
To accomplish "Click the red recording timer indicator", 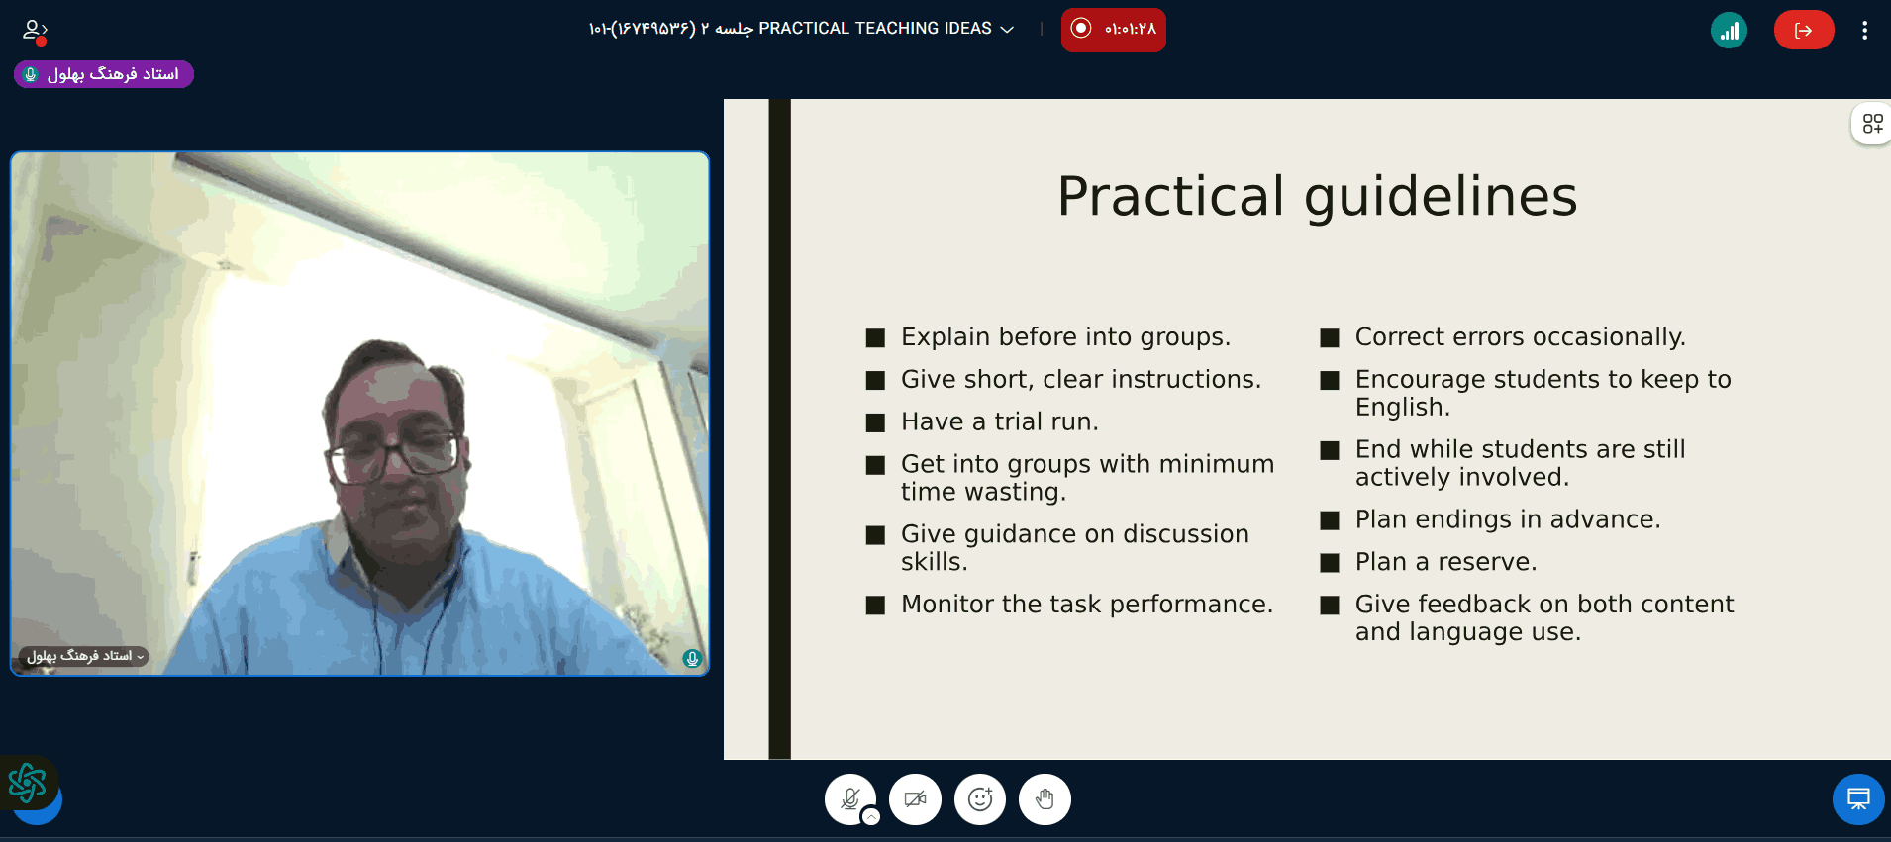I will pyautogui.click(x=1113, y=30).
